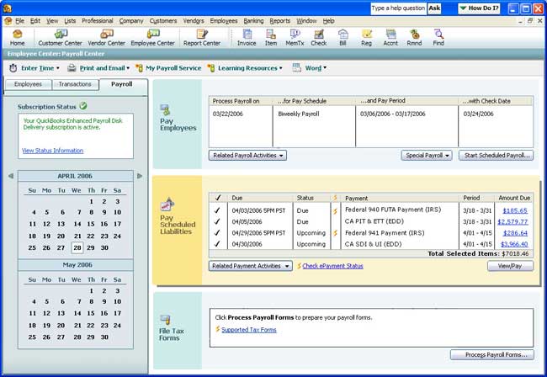Toggle checkmark for CA SDI & UI row

click(217, 244)
